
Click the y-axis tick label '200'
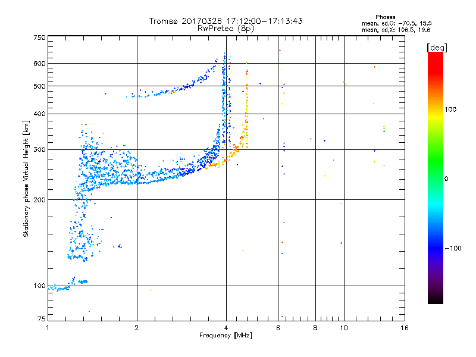[39, 200]
